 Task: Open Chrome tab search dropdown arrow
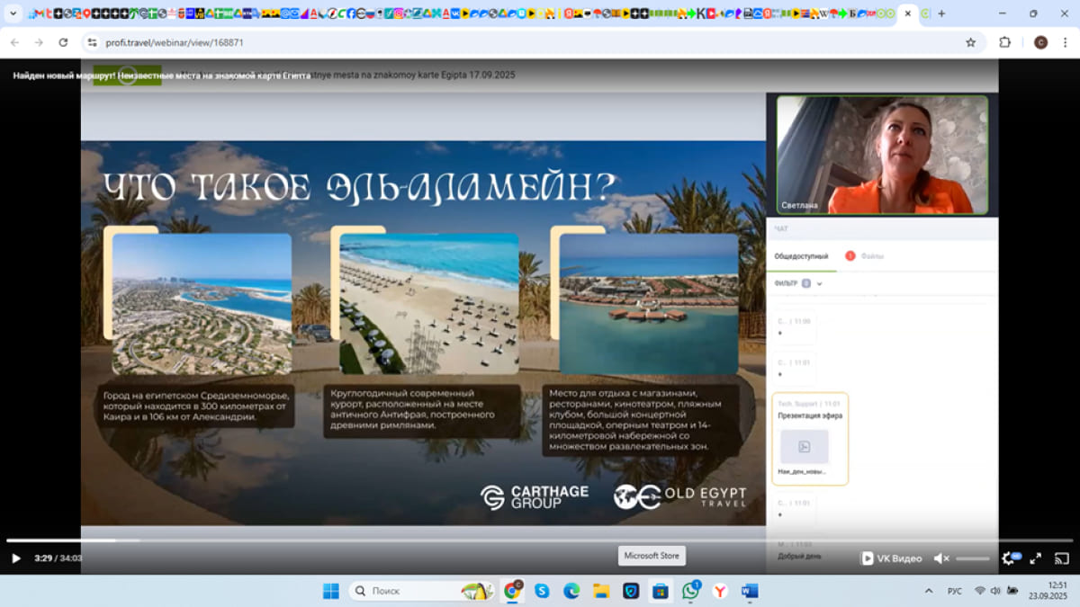coord(13,13)
